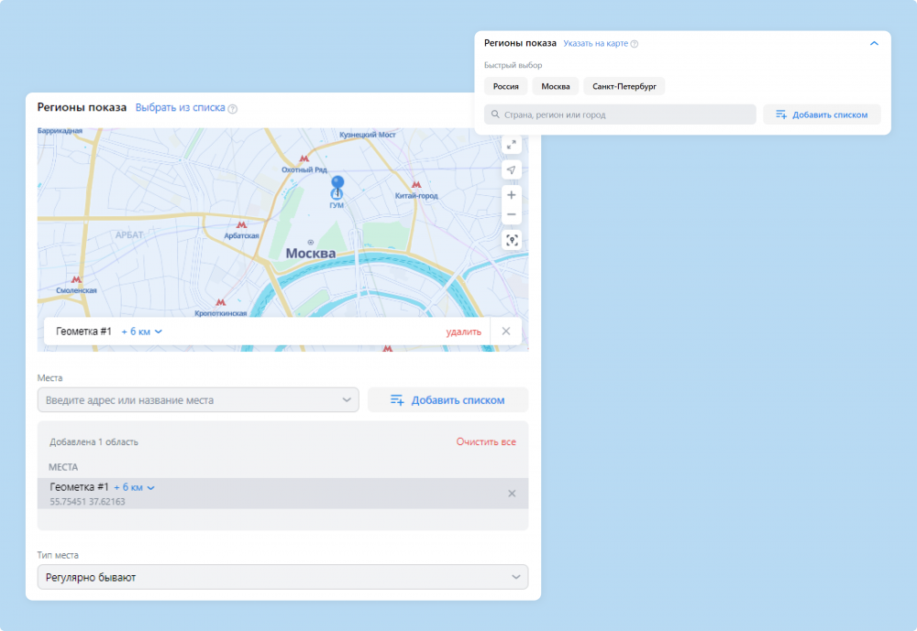The width and height of the screenshot is (917, 631).
Task: Click the fit-to-markers icon on the map
Action: click(x=512, y=240)
